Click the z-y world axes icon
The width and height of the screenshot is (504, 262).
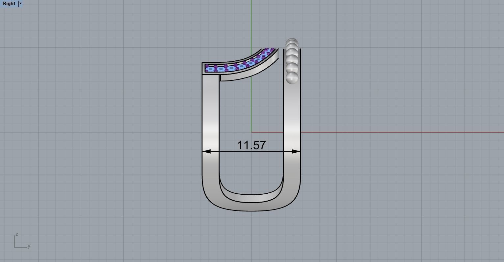click(22, 241)
